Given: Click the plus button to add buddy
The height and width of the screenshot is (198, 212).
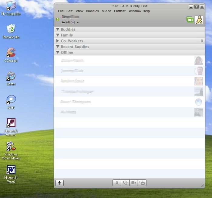Looking at the screenshot, I should [x=59, y=183].
